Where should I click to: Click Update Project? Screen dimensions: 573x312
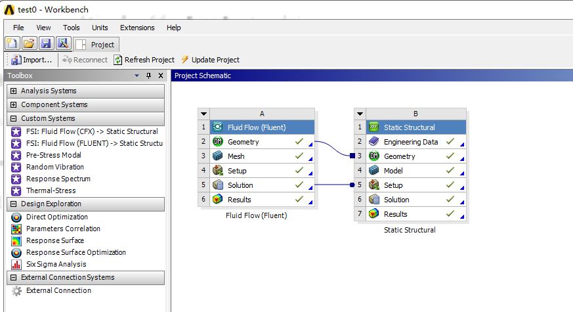point(211,60)
